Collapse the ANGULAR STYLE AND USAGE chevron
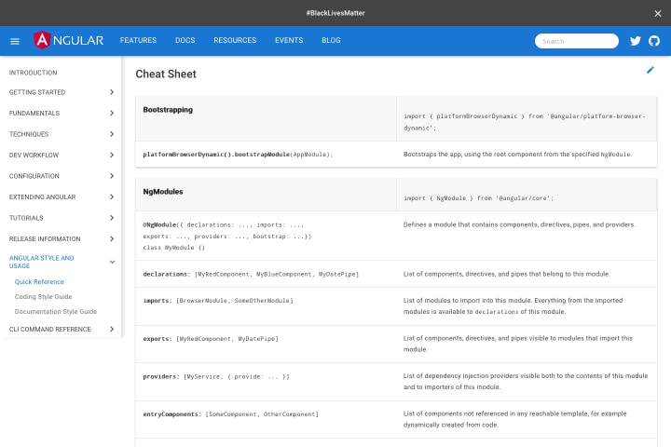The width and height of the screenshot is (671, 447). [x=112, y=262]
